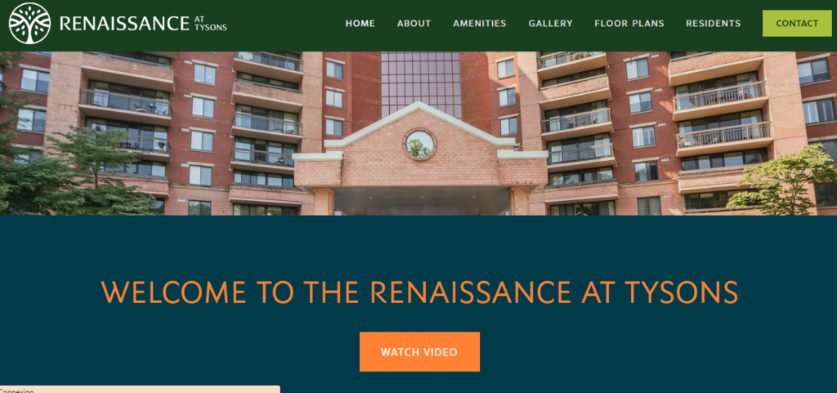Open the ABOUT menu item
The width and height of the screenshot is (837, 393).
coord(414,24)
